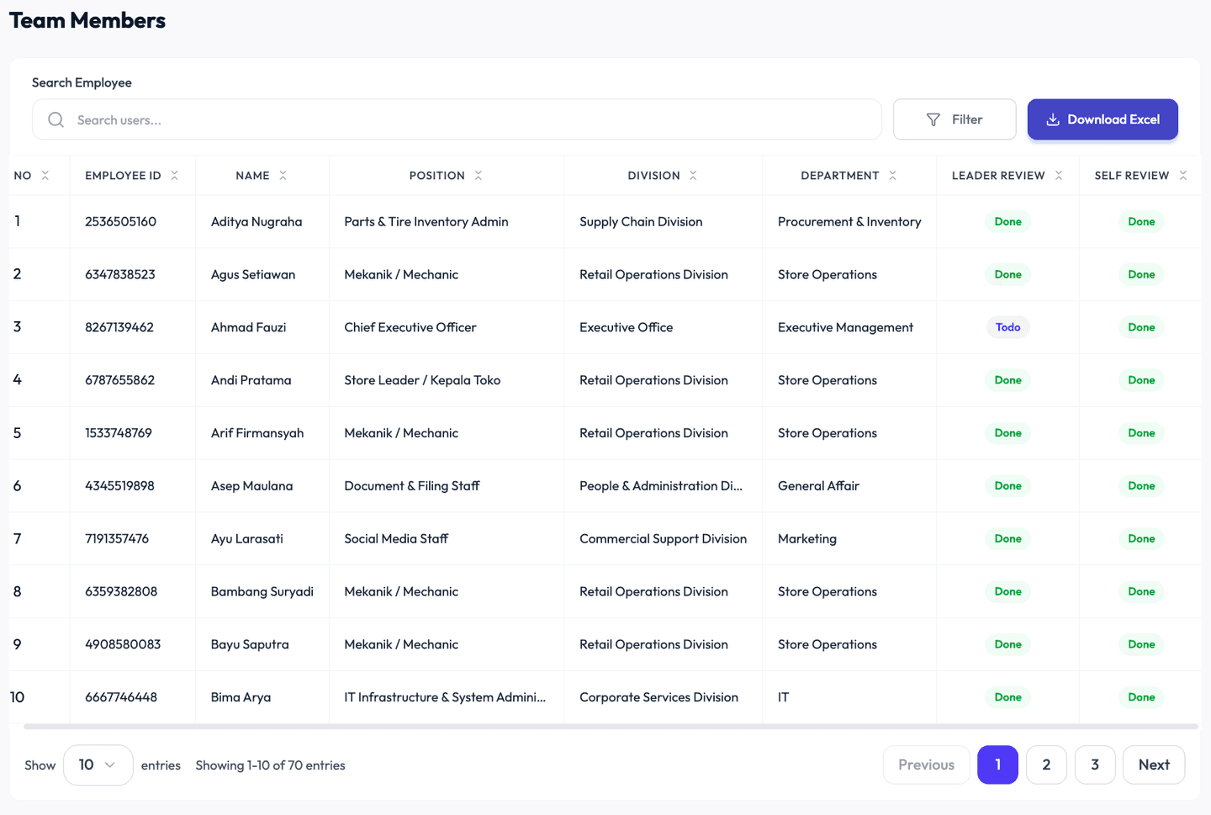
Task: Select current page 1 button
Action: (x=997, y=765)
